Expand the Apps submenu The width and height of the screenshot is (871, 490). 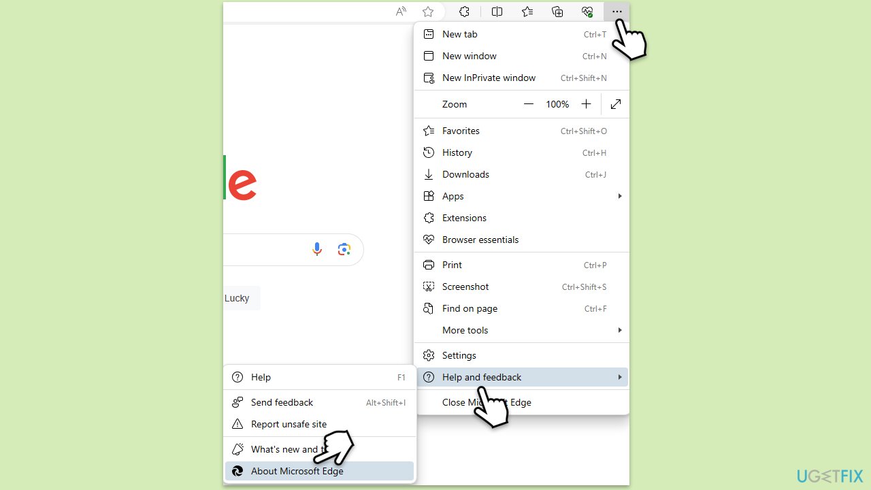click(x=521, y=196)
